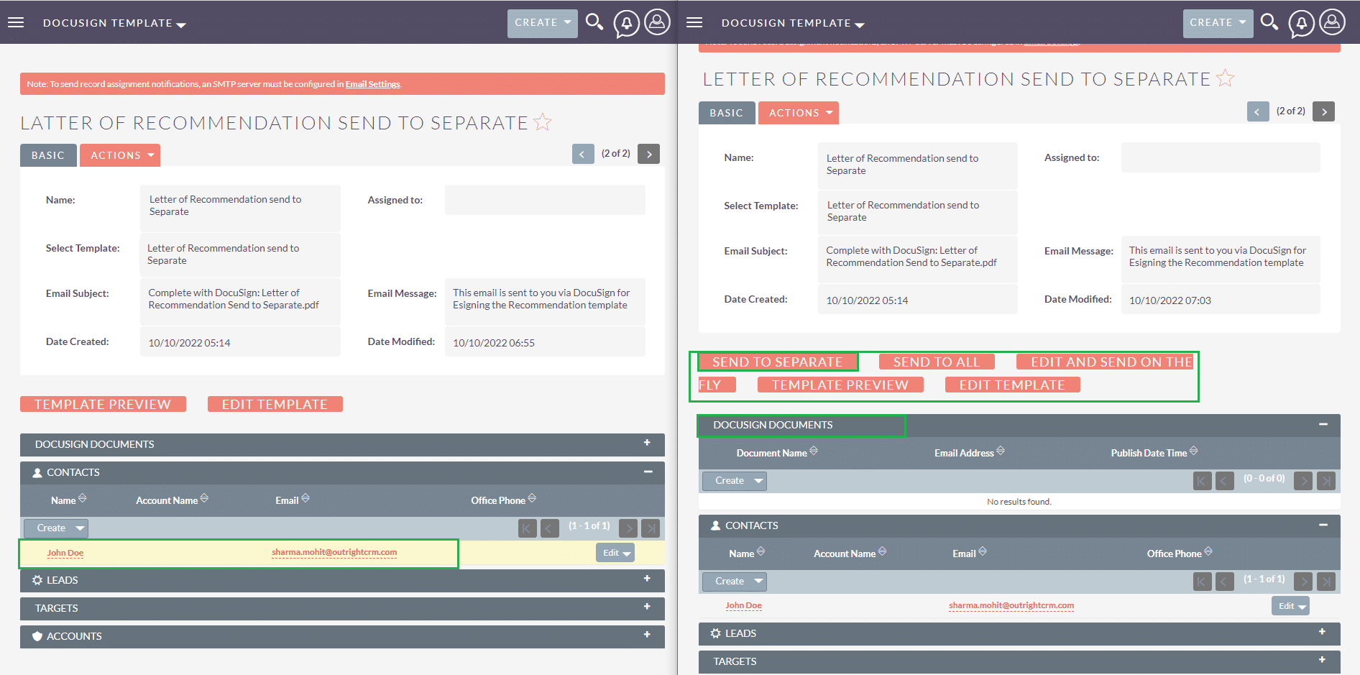
Task: Click Edit button for John Doe right
Action: 1285,606
